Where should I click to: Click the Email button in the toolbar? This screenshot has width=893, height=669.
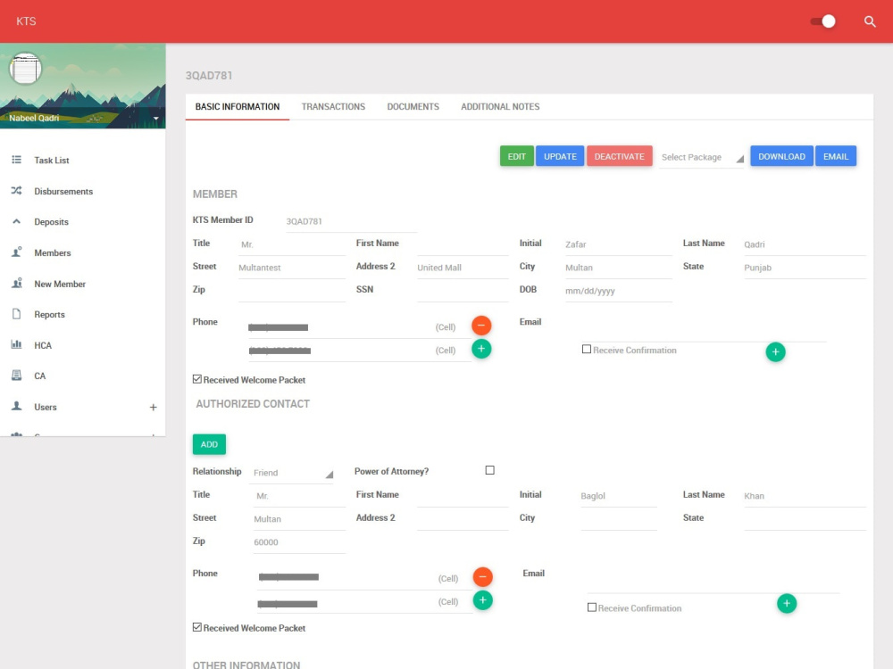836,156
